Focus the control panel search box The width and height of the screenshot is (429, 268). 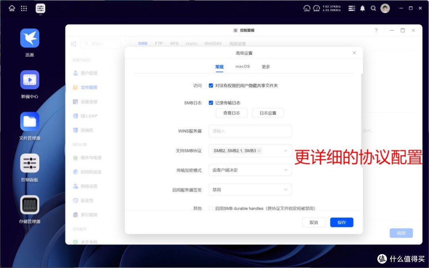101,44
